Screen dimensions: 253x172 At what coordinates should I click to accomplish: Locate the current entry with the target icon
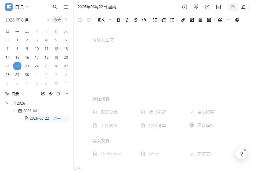pos(51,94)
